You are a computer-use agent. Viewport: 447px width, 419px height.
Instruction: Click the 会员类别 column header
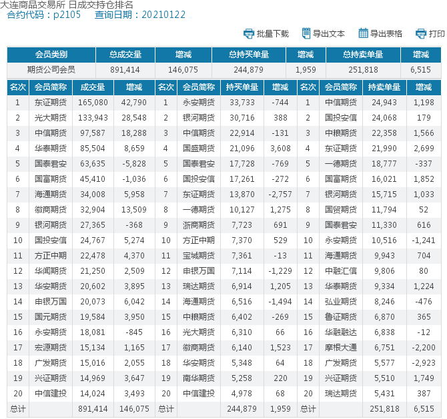pyautogui.click(x=51, y=55)
